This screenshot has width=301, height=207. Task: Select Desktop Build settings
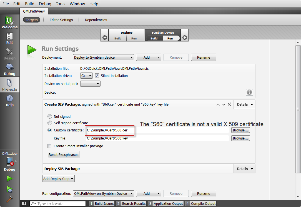[x=118, y=38]
